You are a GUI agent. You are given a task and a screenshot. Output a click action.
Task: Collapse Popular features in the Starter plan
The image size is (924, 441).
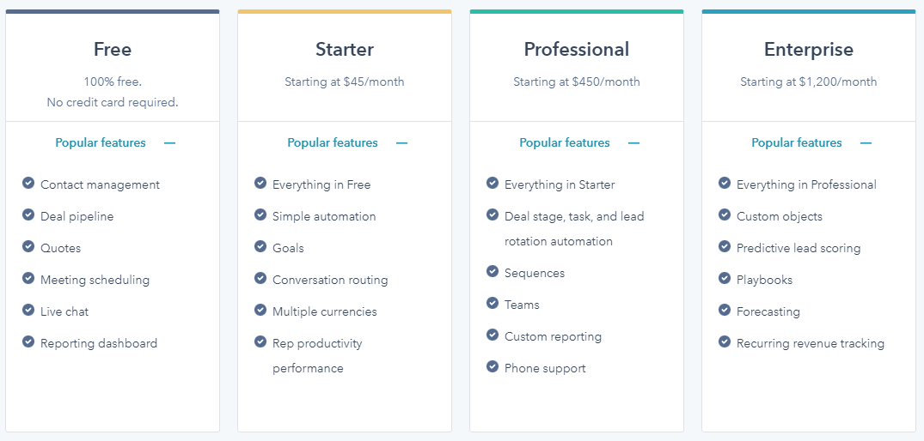coord(347,143)
